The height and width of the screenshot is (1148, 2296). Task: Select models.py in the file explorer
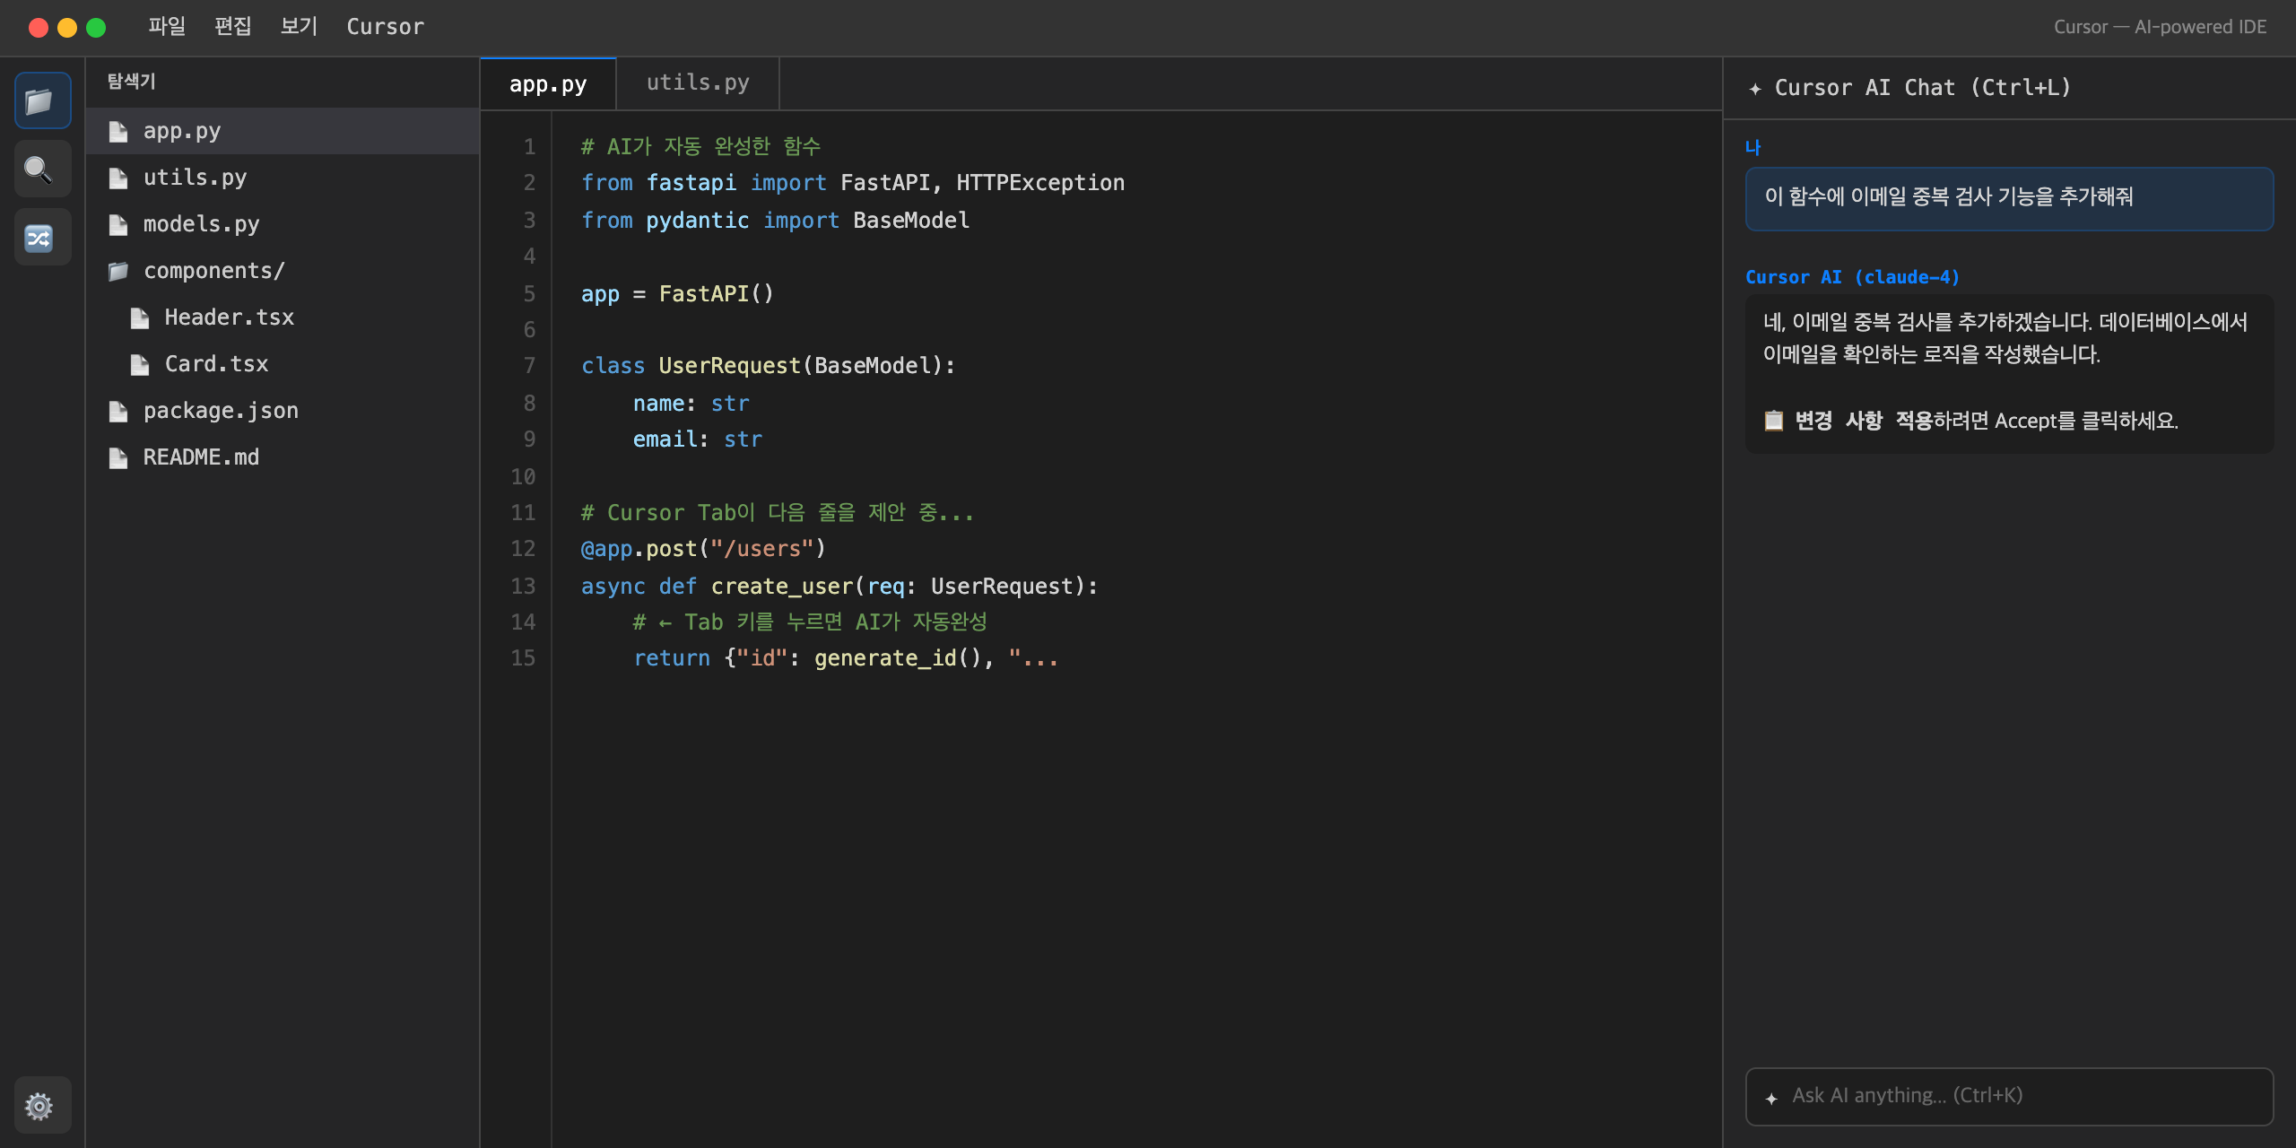(x=283, y=224)
